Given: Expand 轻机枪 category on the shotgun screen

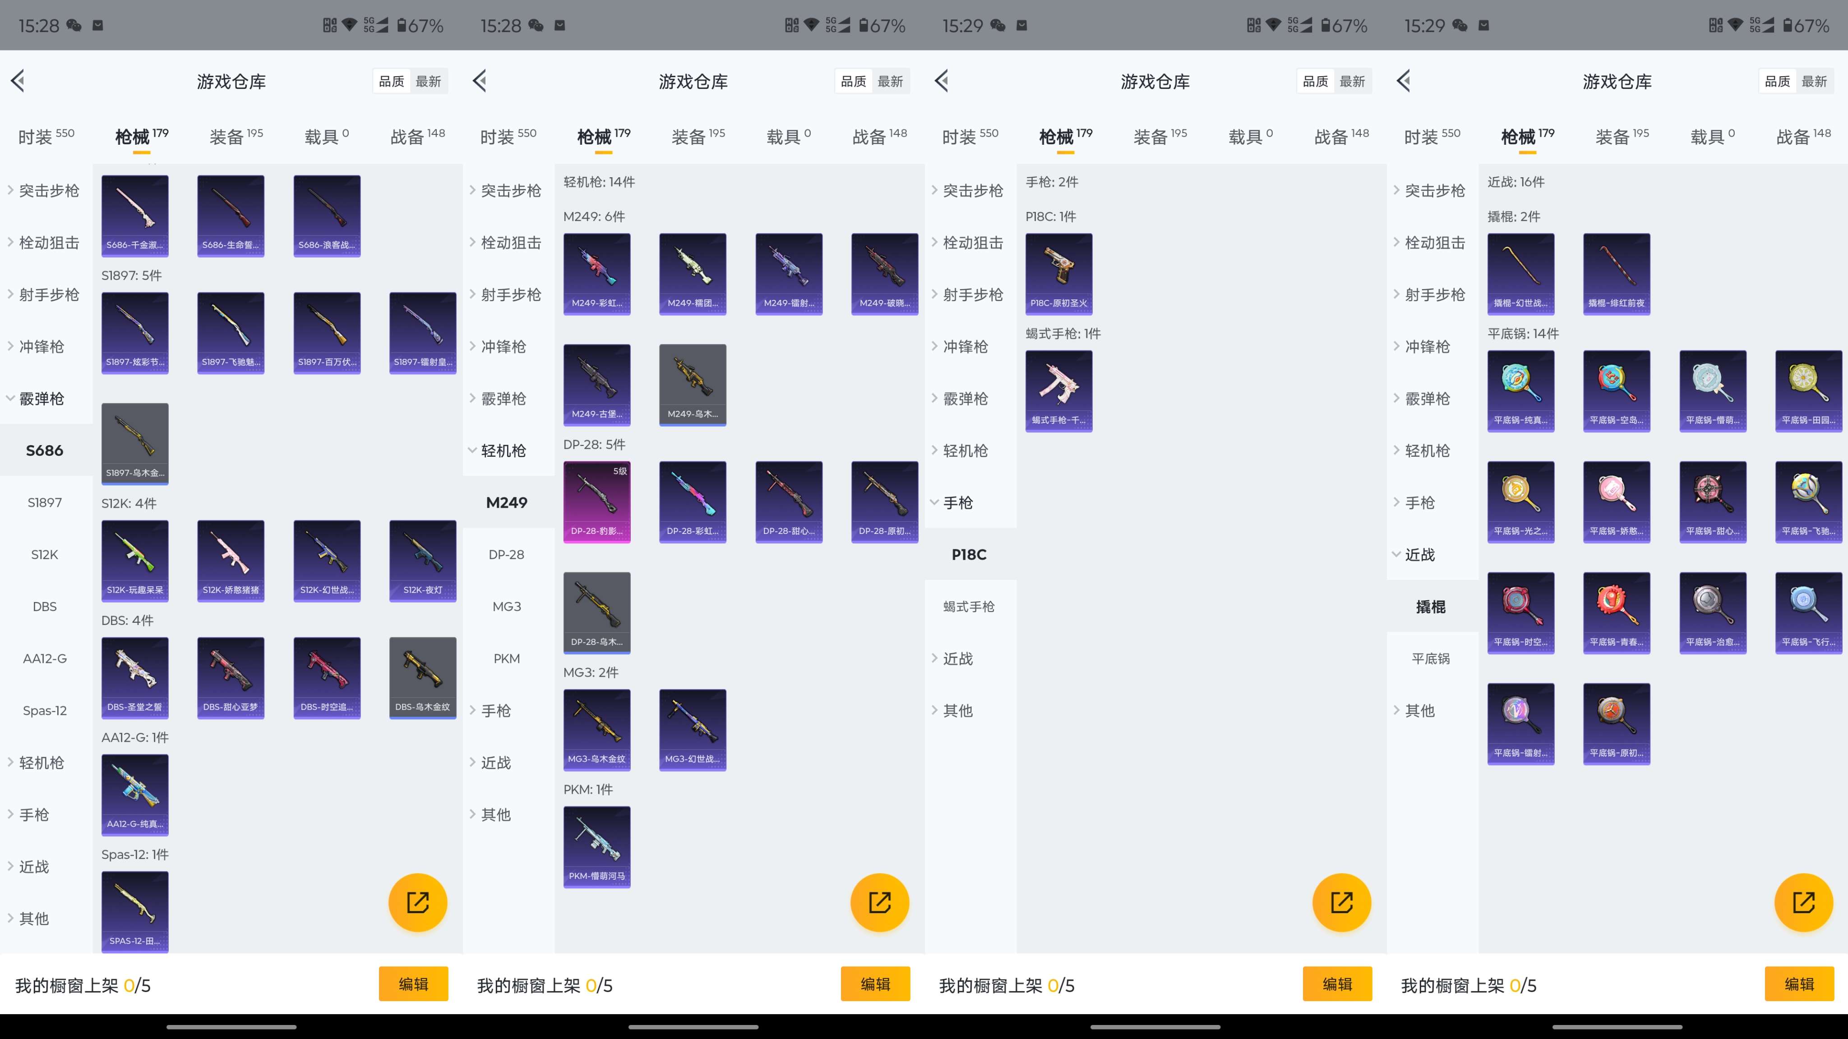Looking at the screenshot, I should tap(46, 762).
